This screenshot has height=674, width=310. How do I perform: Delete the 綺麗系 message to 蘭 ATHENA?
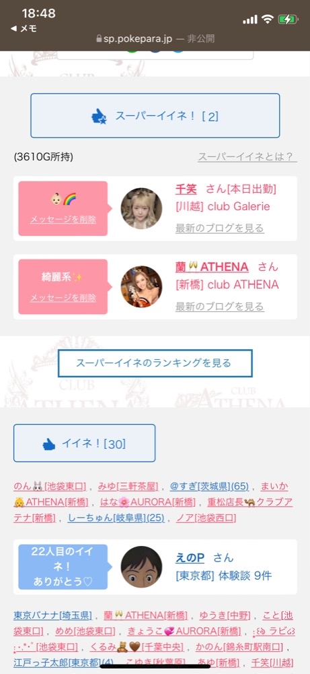(x=63, y=298)
